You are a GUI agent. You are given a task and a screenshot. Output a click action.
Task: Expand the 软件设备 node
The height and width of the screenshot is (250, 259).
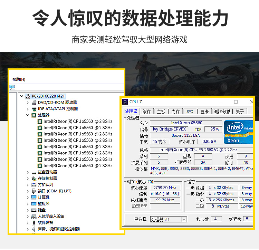pos(28,223)
